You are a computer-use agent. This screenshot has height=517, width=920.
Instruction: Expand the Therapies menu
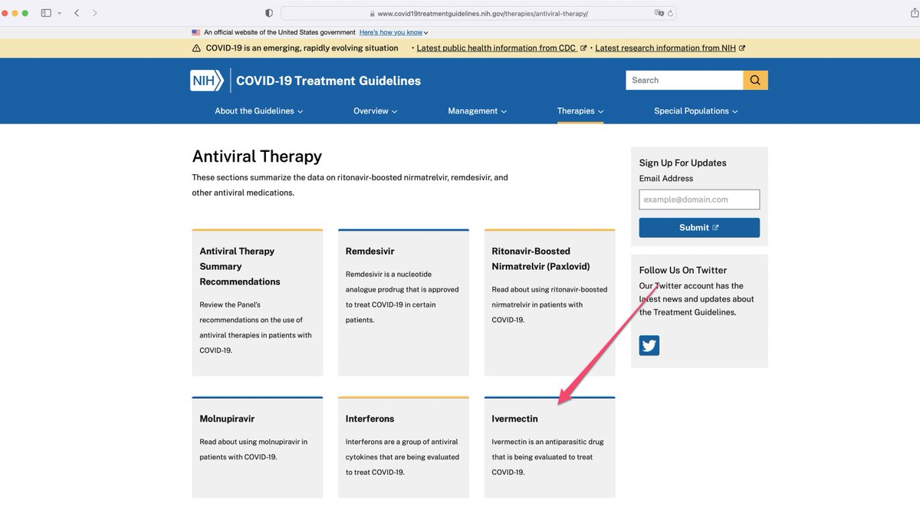580,110
